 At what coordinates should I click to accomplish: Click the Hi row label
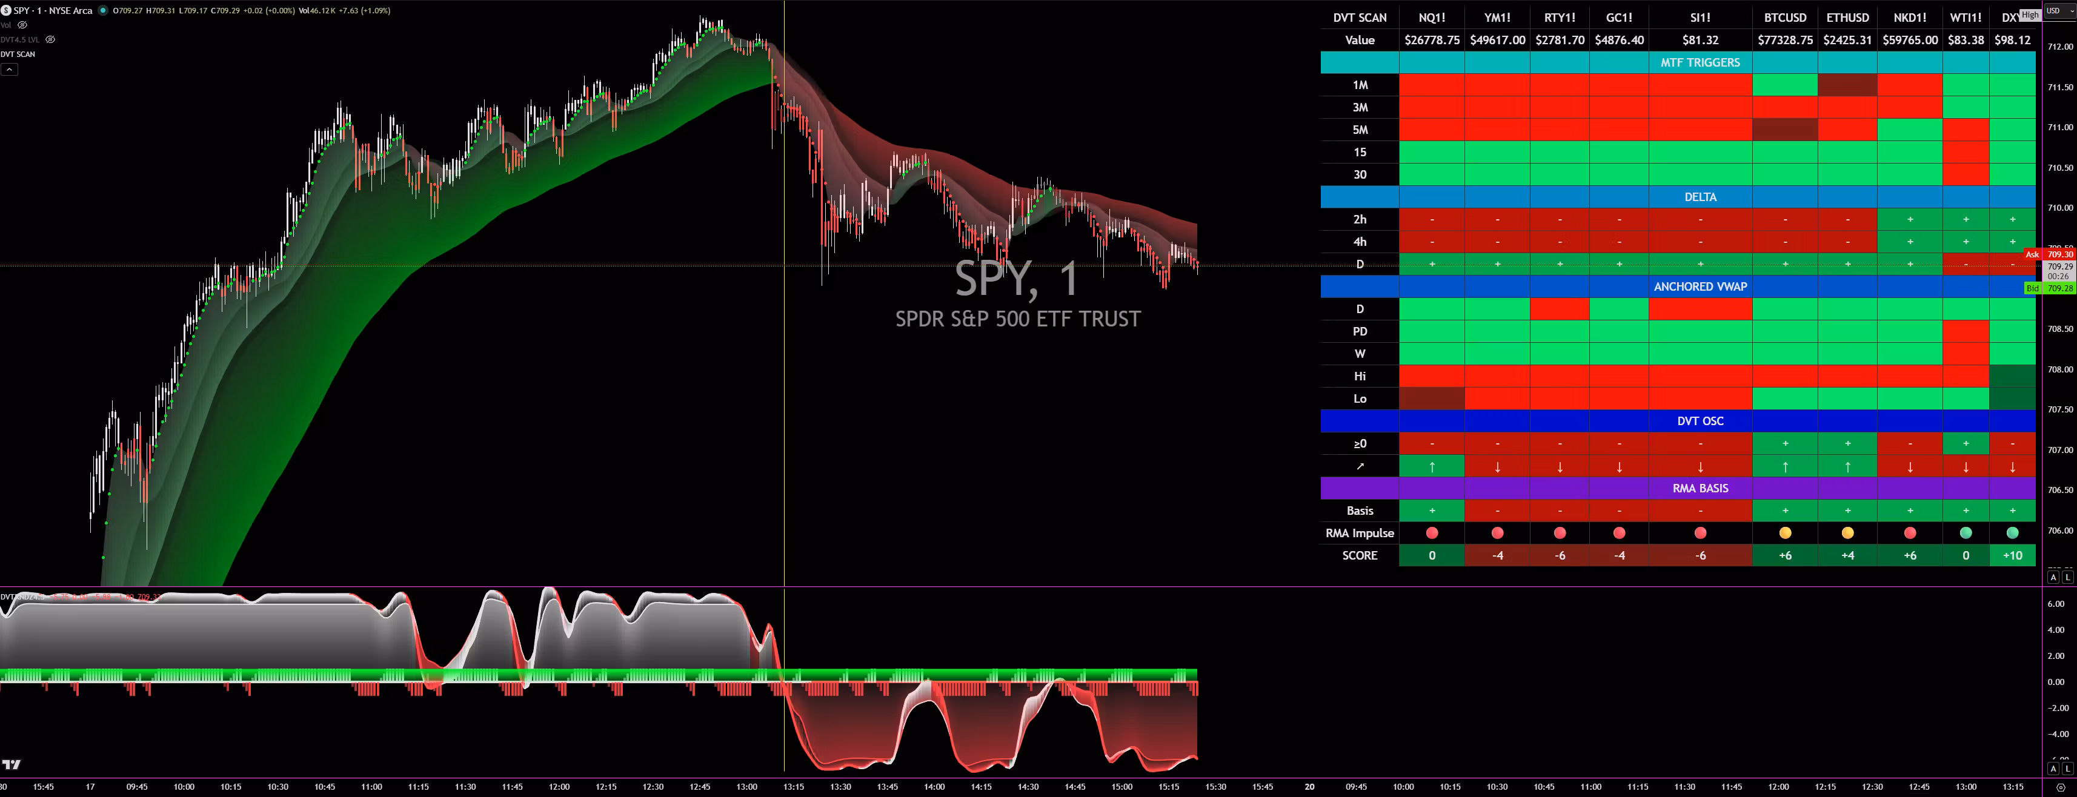(x=1360, y=376)
